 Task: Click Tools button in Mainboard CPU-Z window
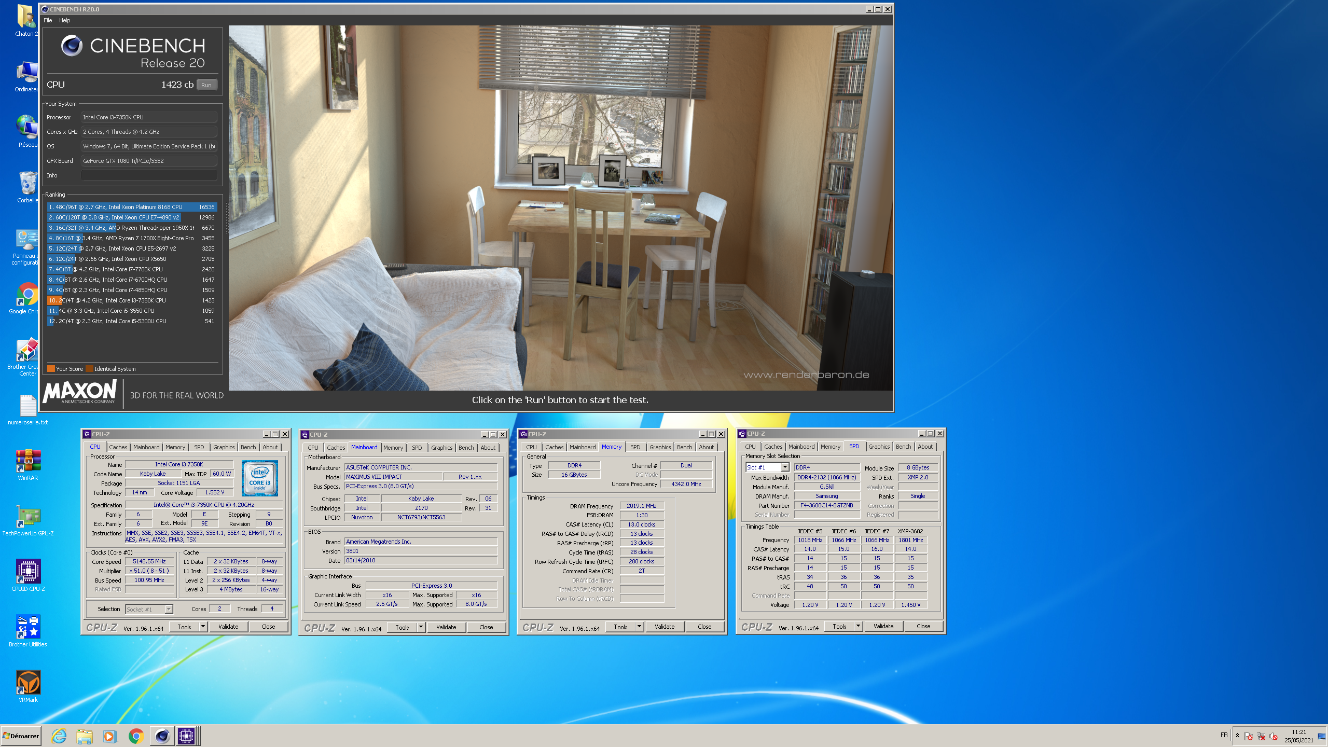(403, 627)
